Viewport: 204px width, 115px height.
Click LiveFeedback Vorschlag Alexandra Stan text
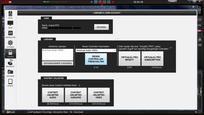pos(55,112)
